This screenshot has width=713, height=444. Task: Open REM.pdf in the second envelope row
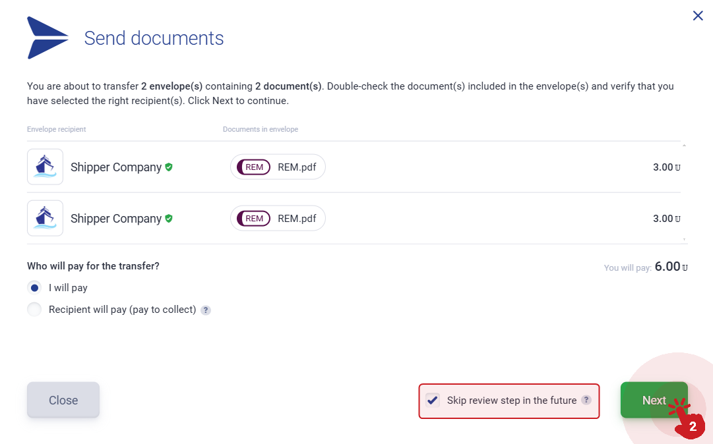296,218
